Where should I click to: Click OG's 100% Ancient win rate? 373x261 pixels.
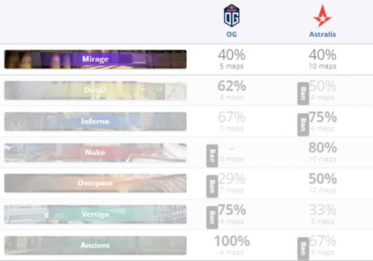pos(232,241)
